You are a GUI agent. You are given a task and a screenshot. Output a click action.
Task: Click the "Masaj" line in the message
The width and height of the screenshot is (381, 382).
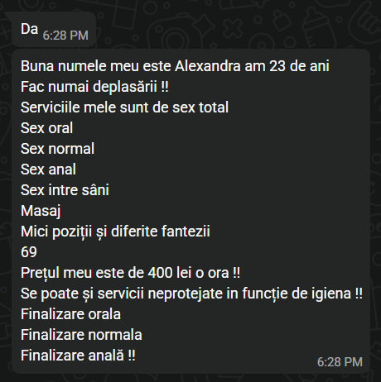41,211
